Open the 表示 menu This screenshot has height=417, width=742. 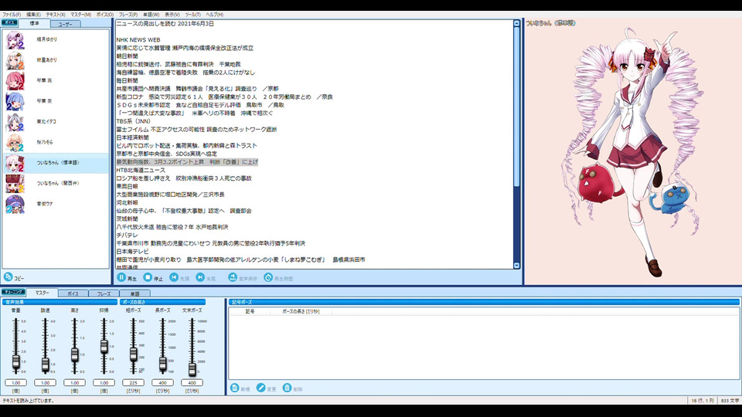(172, 15)
